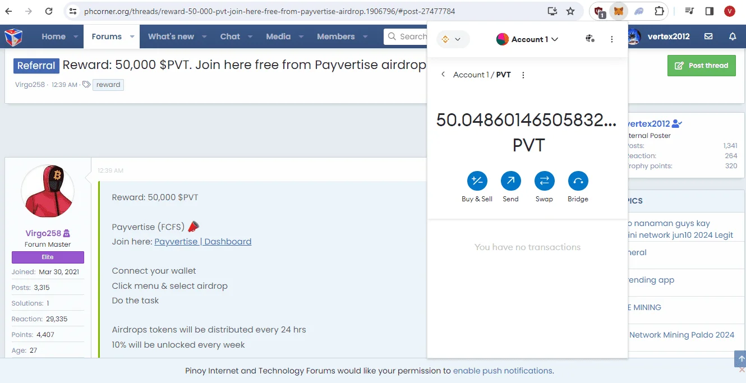This screenshot has width=746, height=383.
Task: Click the forum Search field
Action: [x=406, y=36]
